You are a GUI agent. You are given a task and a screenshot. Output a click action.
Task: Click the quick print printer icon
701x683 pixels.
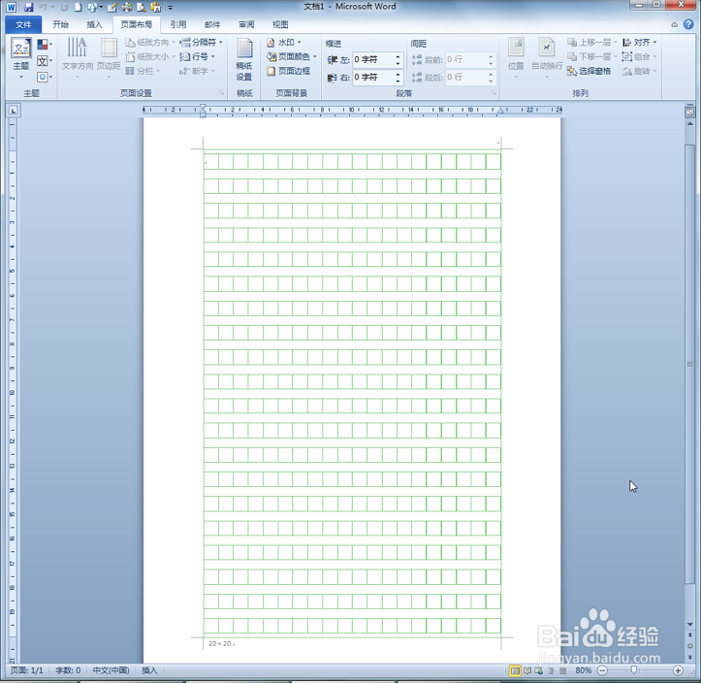[x=127, y=7]
